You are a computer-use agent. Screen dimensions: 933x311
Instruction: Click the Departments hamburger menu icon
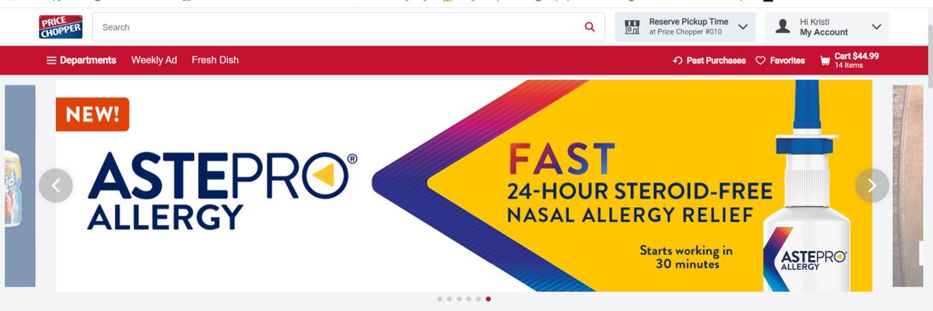[x=52, y=61]
